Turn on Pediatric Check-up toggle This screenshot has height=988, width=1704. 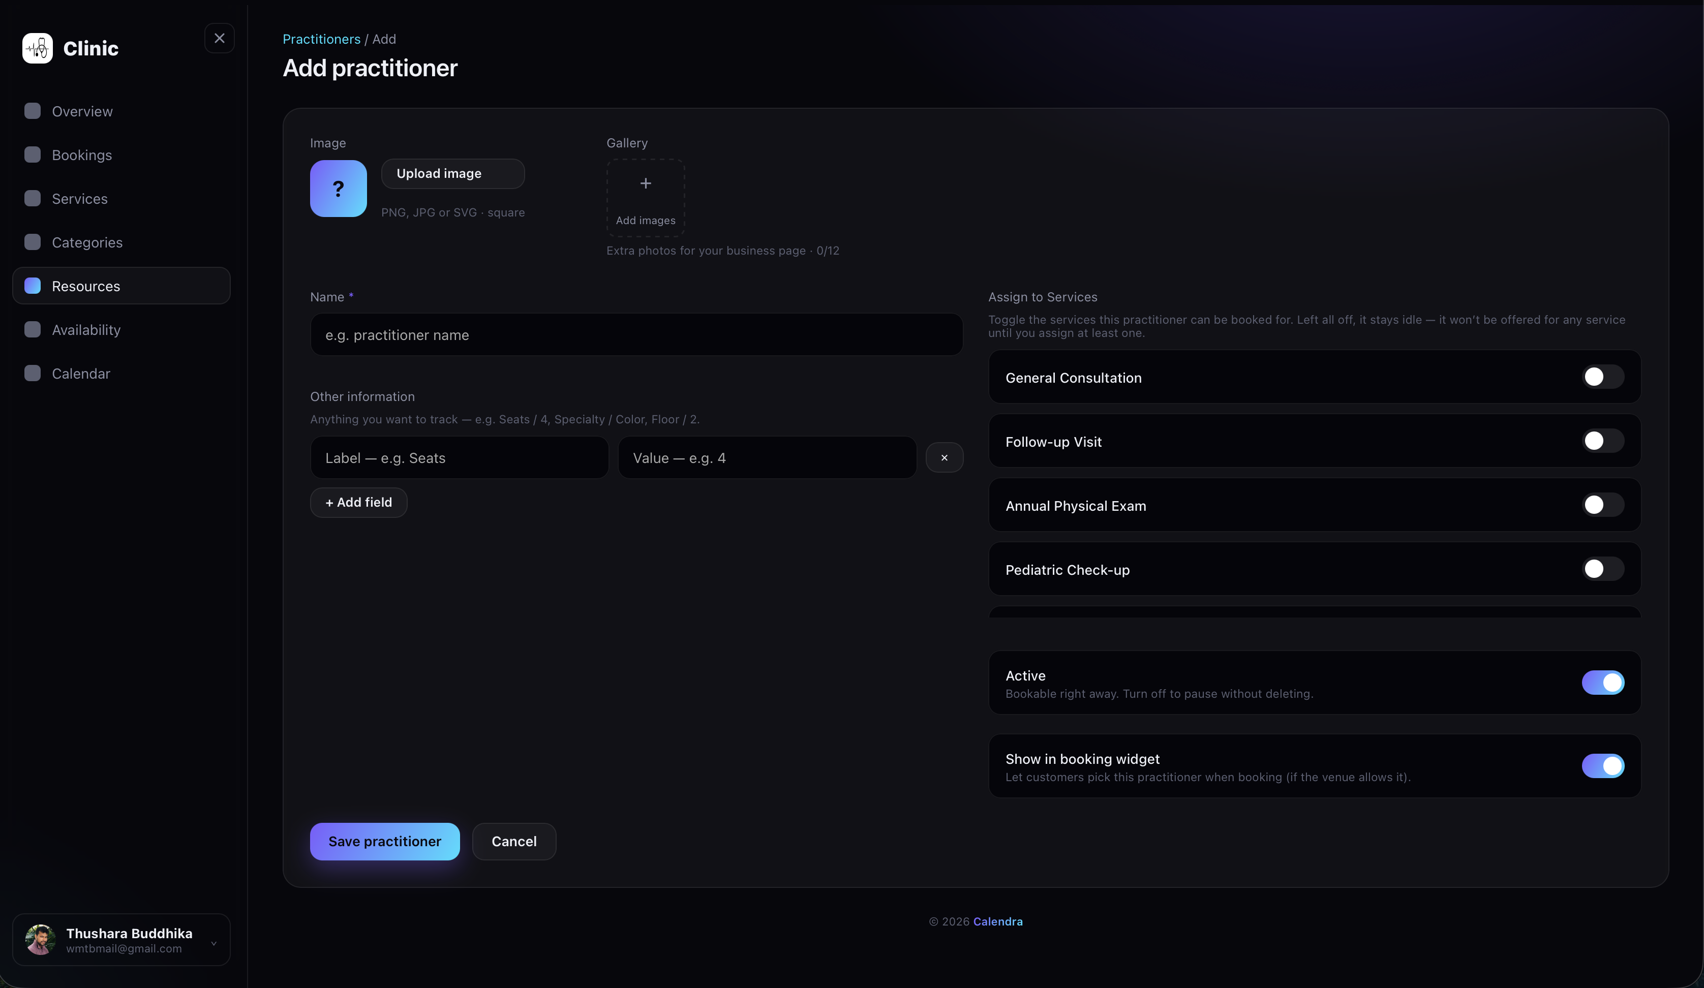click(x=1602, y=569)
